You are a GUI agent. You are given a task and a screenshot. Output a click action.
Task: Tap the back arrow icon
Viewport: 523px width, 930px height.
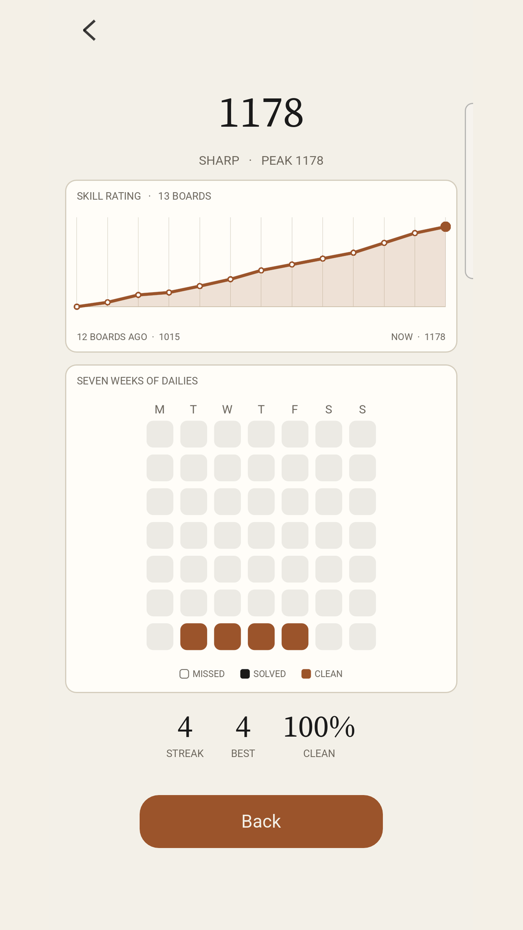pyautogui.click(x=90, y=31)
